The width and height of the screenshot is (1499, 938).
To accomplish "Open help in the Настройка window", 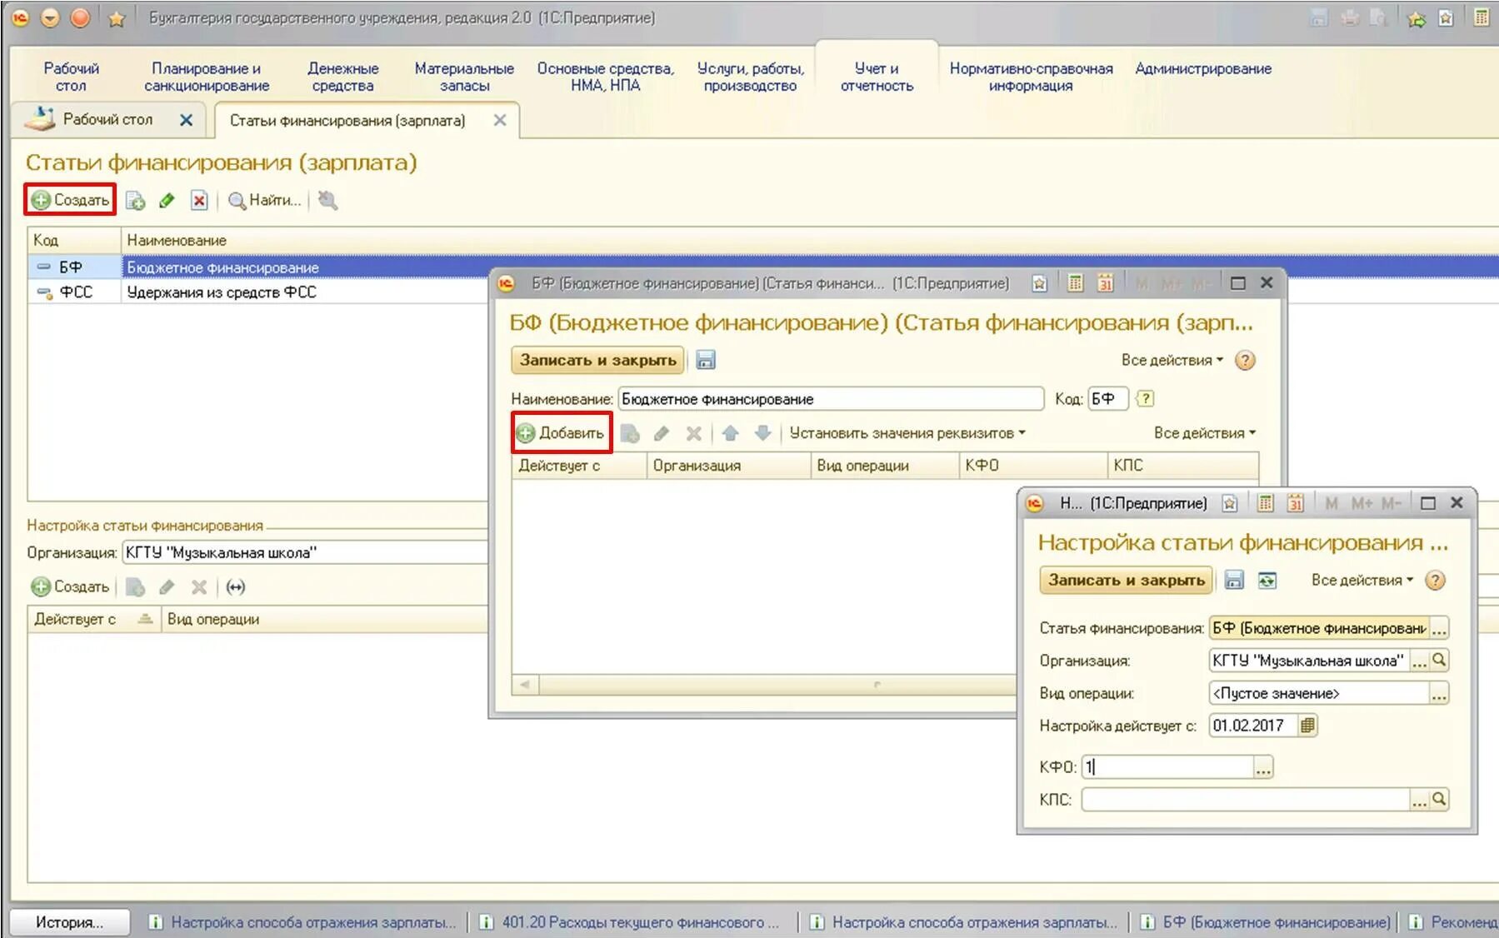I will point(1435,581).
